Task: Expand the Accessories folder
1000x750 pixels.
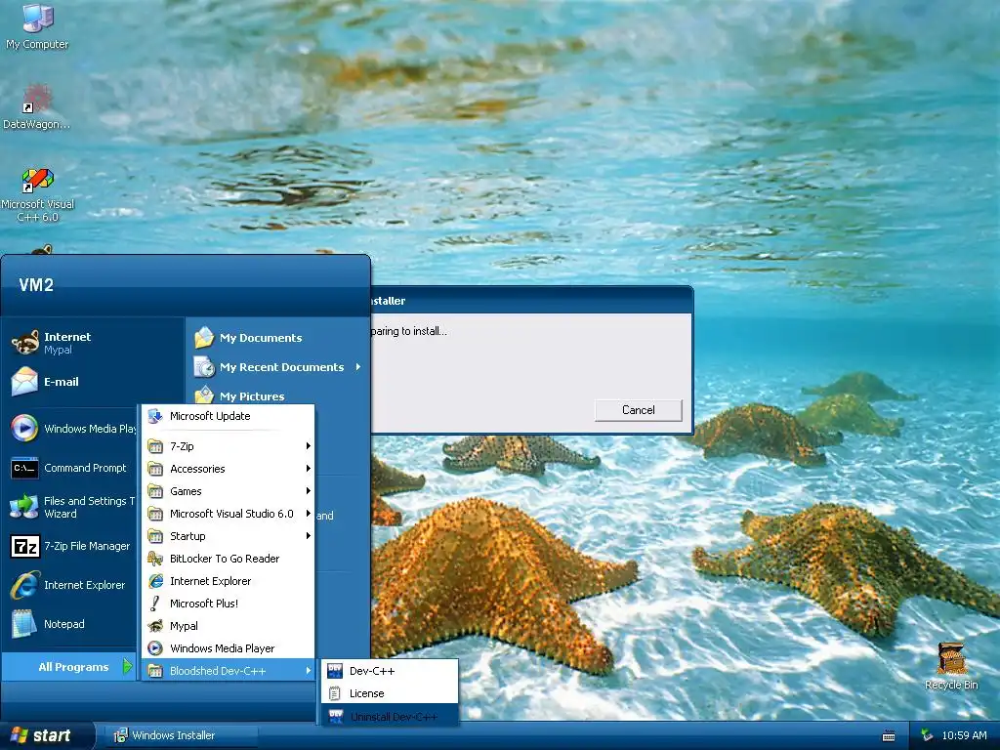Action: point(229,469)
